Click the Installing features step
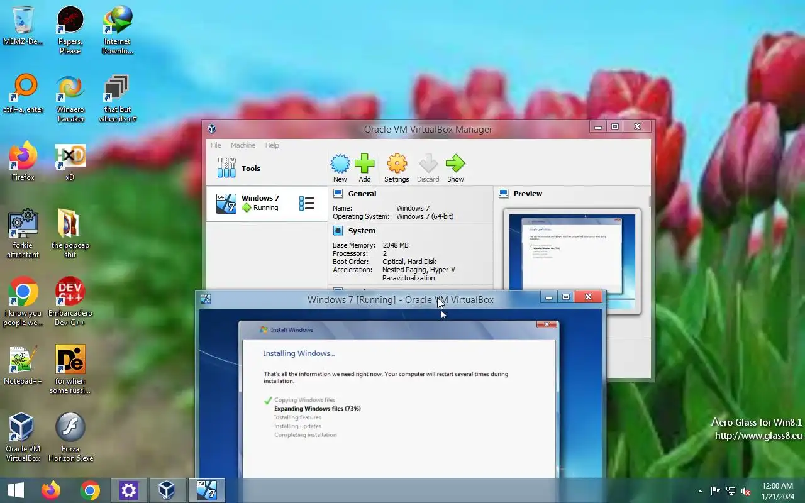This screenshot has height=503, width=805. [x=297, y=417]
